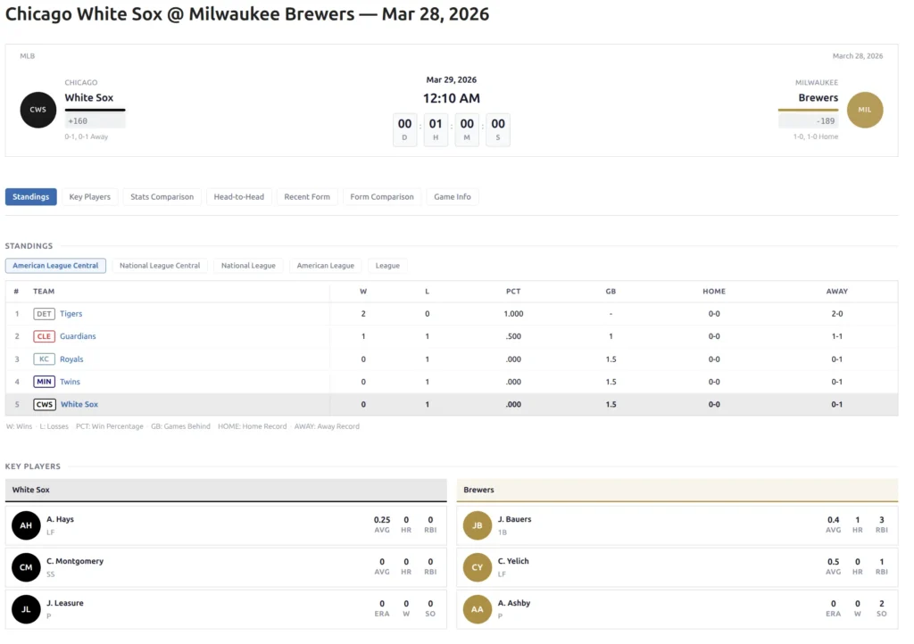The height and width of the screenshot is (644, 914).
Task: Open the Royals team link
Action: coord(71,359)
